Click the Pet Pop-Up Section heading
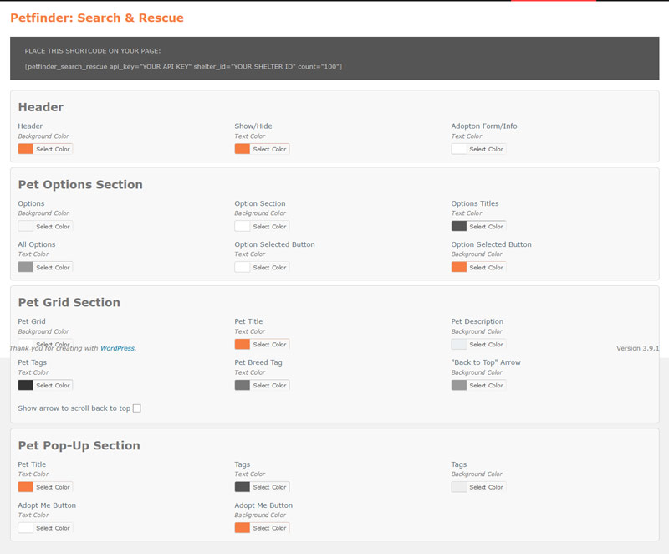This screenshot has width=669, height=554. coord(79,445)
